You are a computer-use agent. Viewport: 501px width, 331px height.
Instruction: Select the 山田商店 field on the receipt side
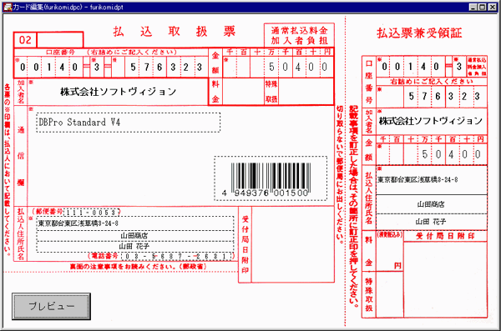point(432,204)
